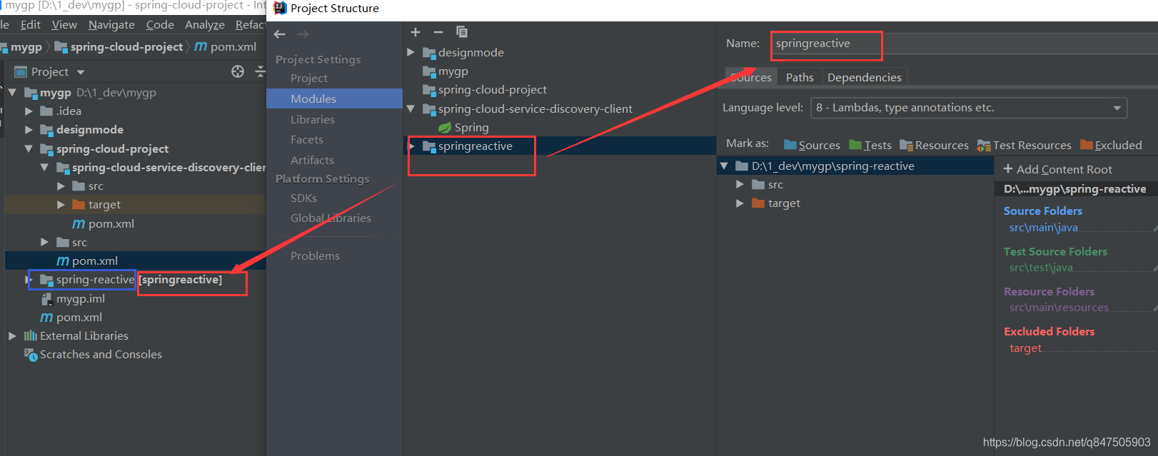Screen dimensions: 1158x456
Task: Click the copy module icon
Action: (462, 32)
